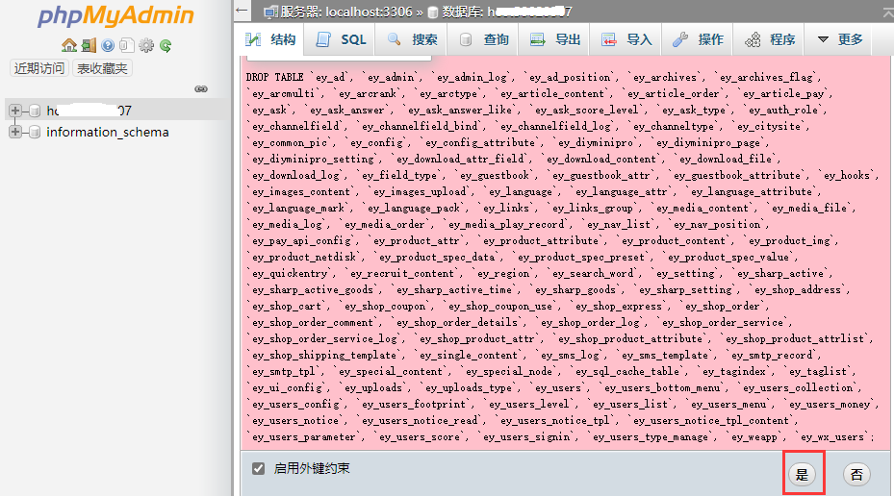Confirm drop by clicking 是
This screenshot has width=894, height=496.
[803, 474]
